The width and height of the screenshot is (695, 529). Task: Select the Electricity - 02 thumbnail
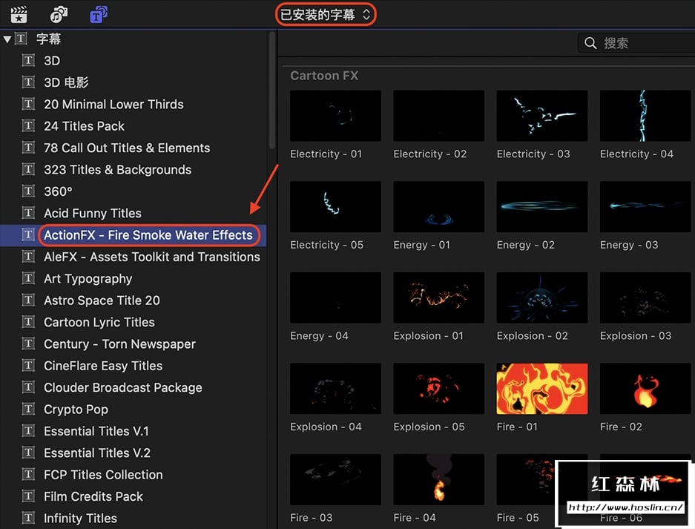(x=439, y=116)
